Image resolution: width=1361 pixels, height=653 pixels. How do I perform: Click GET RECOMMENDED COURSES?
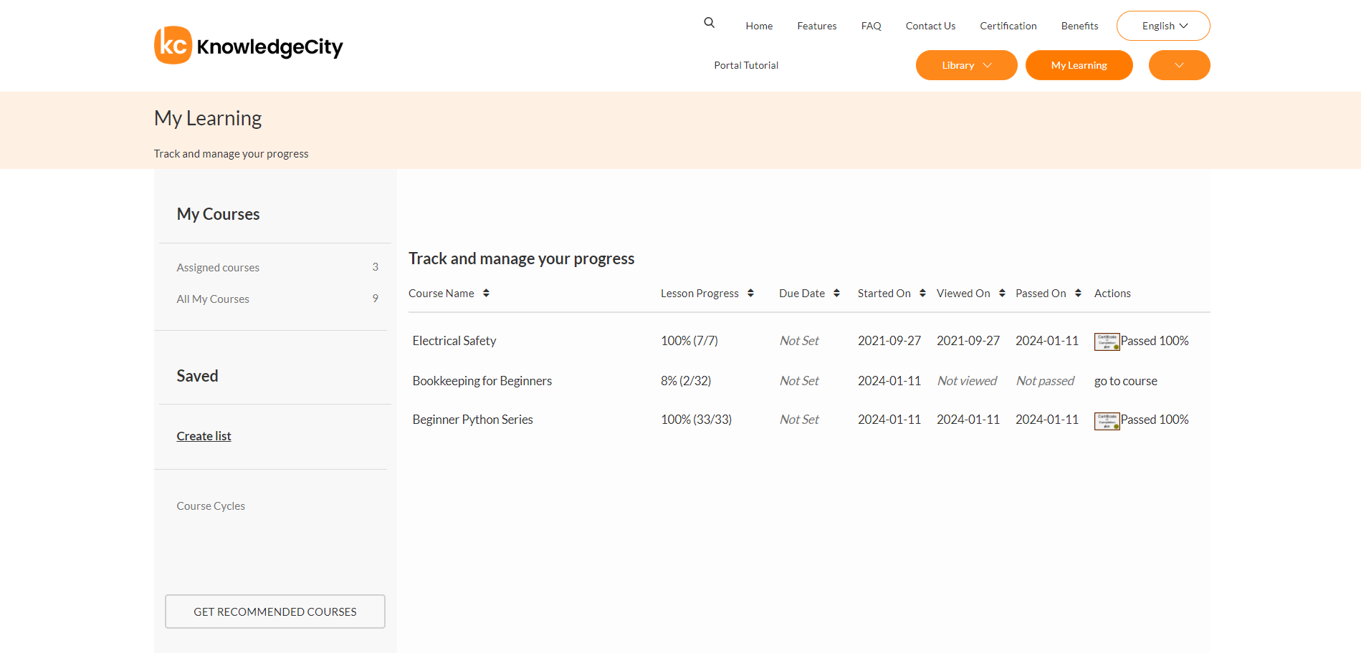tap(274, 611)
